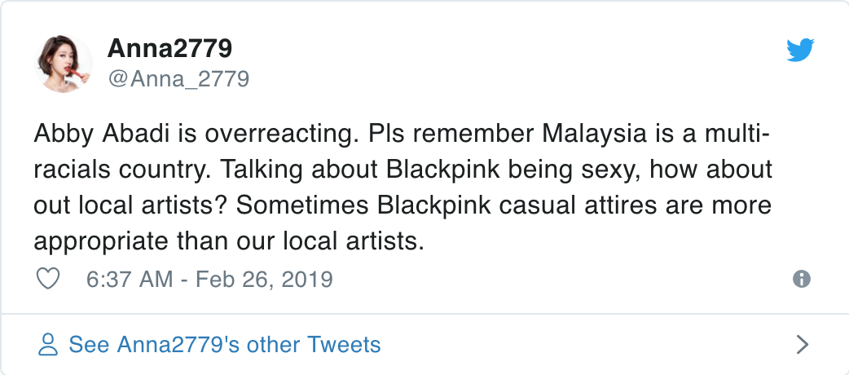Click the word 'Tweets' in the footer link
The height and width of the screenshot is (375, 849).
click(343, 345)
